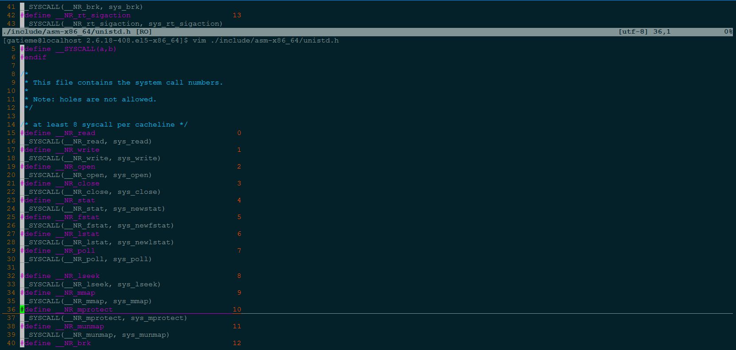
Task: Click "#define __NR_read" text
Action: [58, 133]
